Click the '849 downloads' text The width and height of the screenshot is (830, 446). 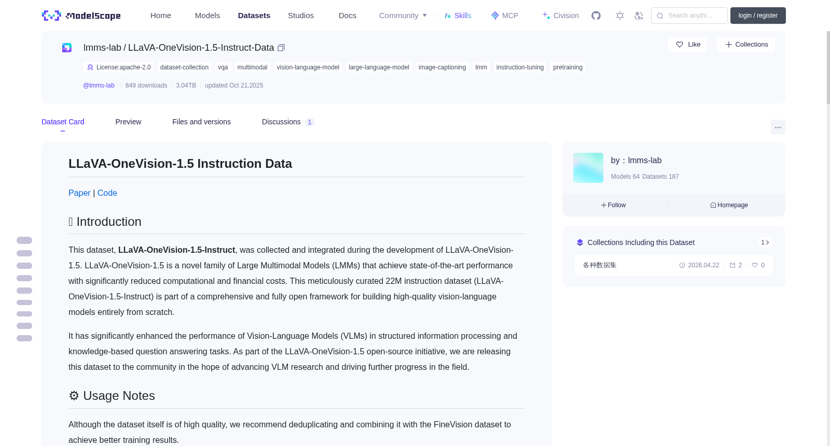(146, 85)
